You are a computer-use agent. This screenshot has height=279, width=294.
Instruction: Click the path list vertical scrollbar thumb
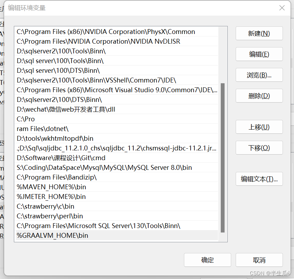(x=222, y=158)
